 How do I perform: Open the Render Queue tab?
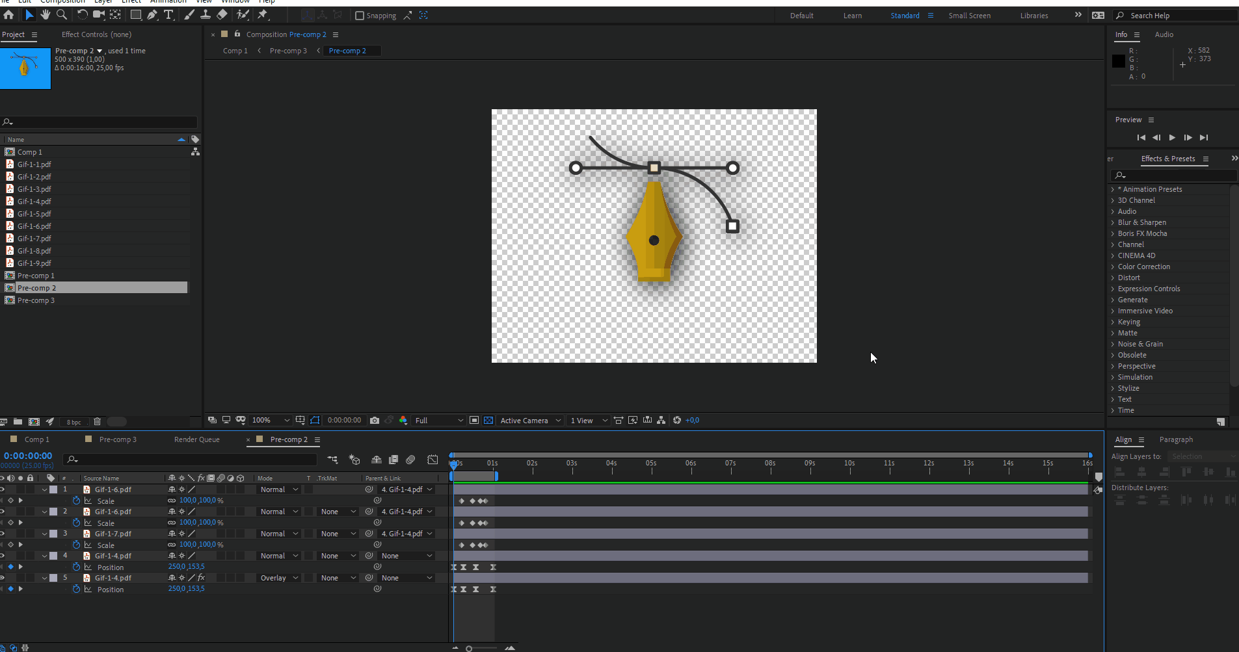point(197,439)
